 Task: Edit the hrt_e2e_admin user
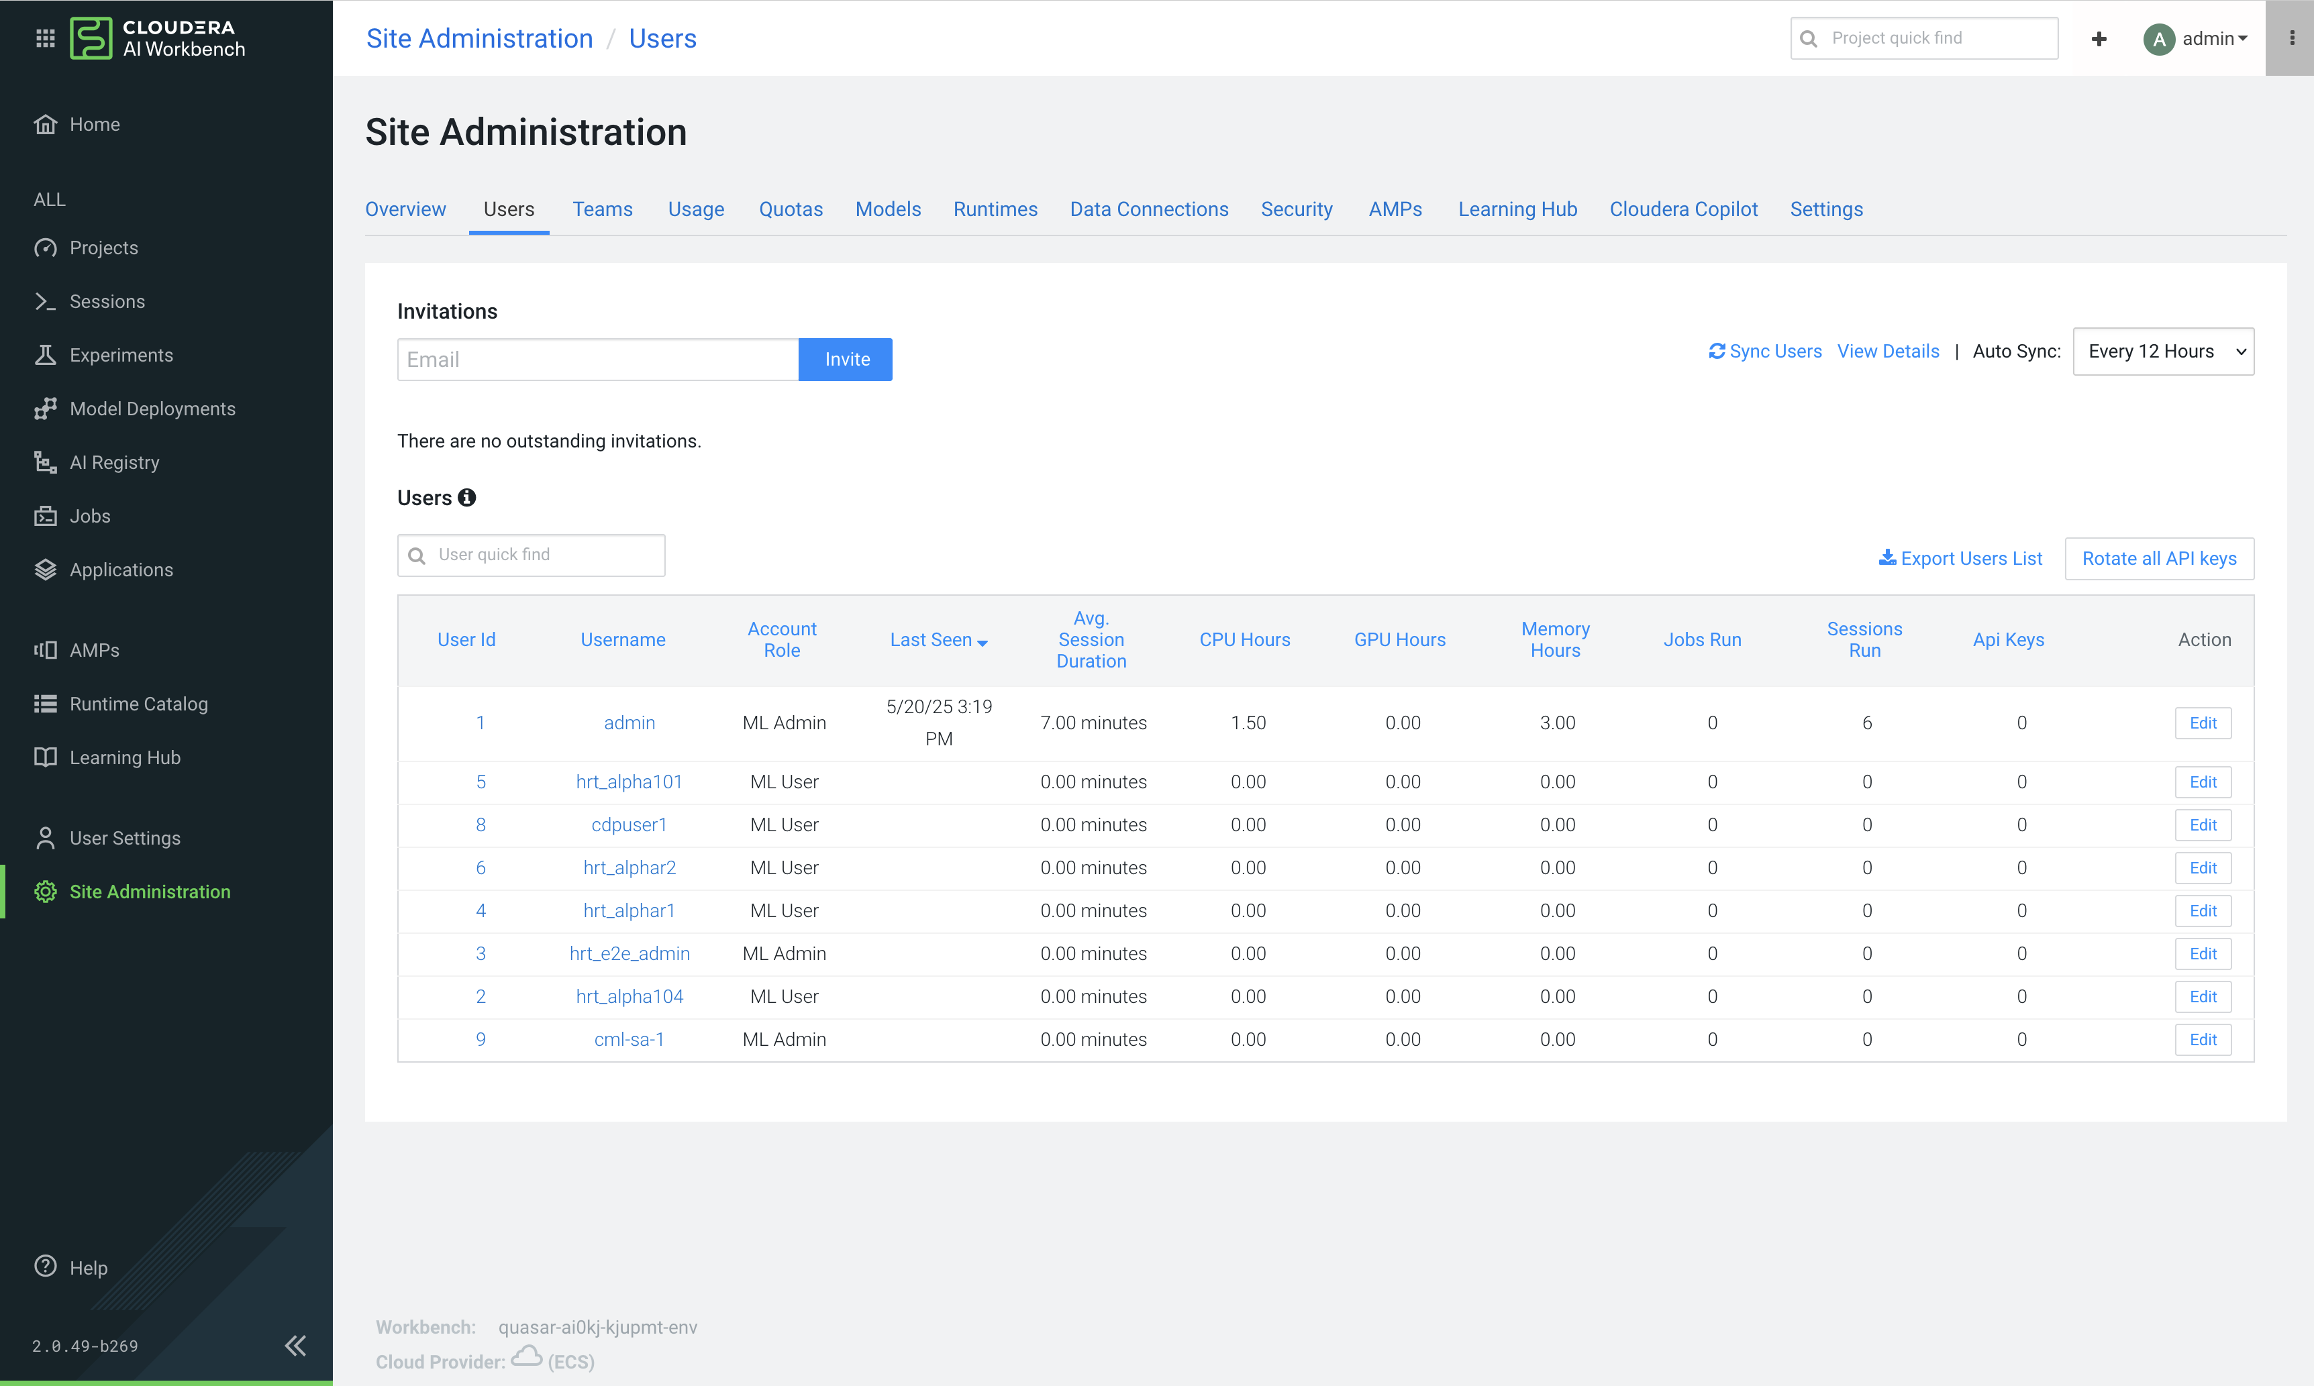pos(2202,953)
